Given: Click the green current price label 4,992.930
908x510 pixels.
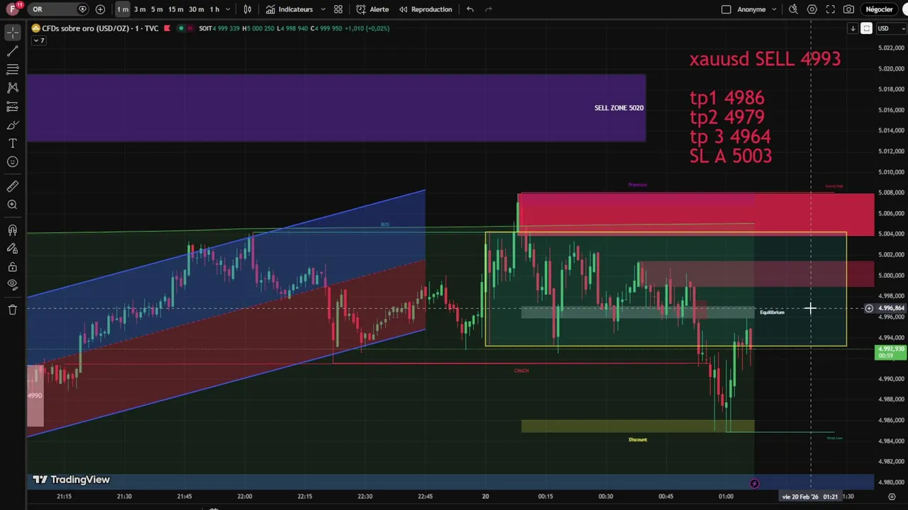Looking at the screenshot, I should [891, 352].
